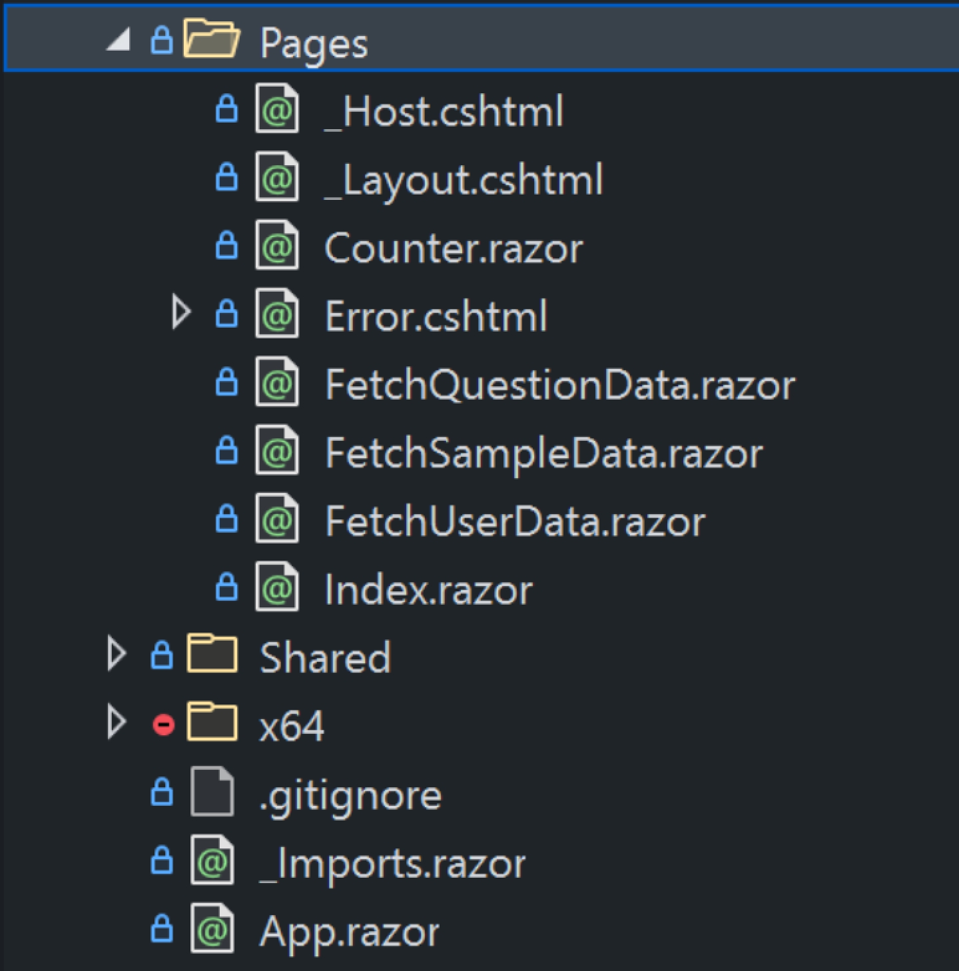
Task: Click the lock icon beside _Host.cshtml
Action: point(226,109)
